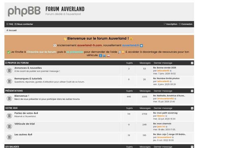Screen dimensions: 237x148
Task: Open the Bienvenue ! forum
Action: pyautogui.click(x=22, y=96)
